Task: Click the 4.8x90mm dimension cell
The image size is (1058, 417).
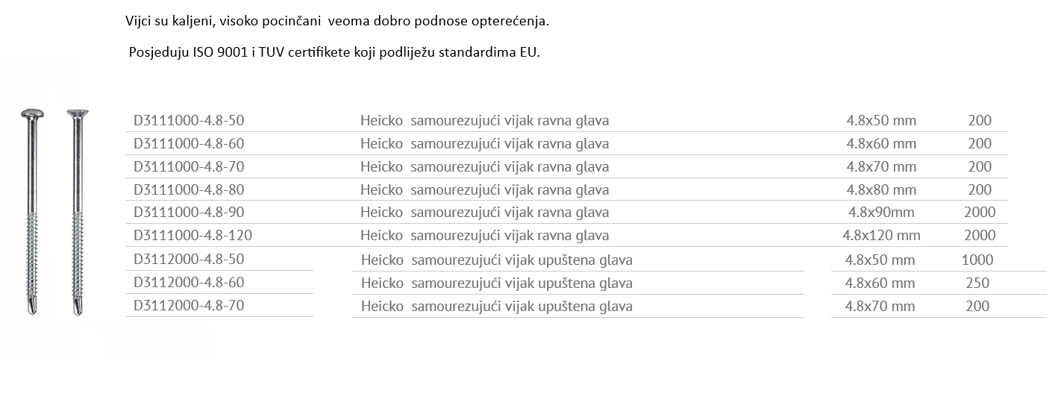Action: click(881, 212)
